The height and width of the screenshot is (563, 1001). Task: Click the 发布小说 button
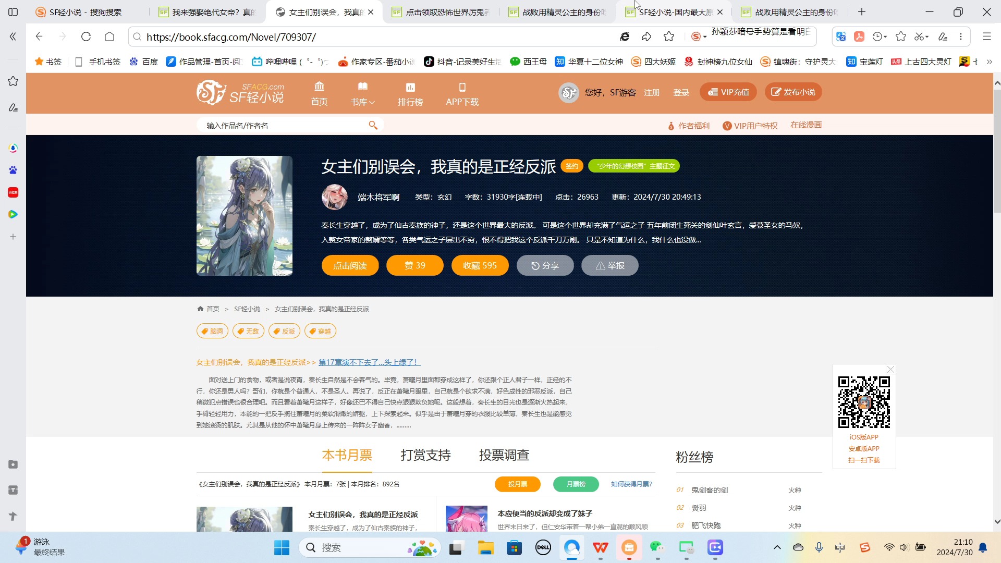pos(793,92)
